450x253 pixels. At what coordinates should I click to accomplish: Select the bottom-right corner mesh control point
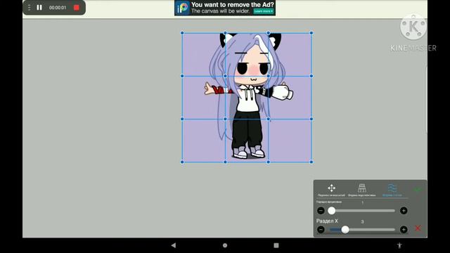(x=311, y=162)
